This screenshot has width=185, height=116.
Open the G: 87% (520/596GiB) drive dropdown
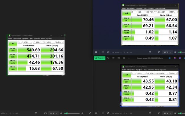pos(158,73)
